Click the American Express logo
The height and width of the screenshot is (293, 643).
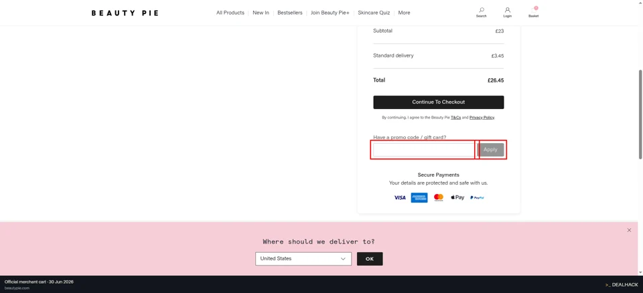click(419, 197)
